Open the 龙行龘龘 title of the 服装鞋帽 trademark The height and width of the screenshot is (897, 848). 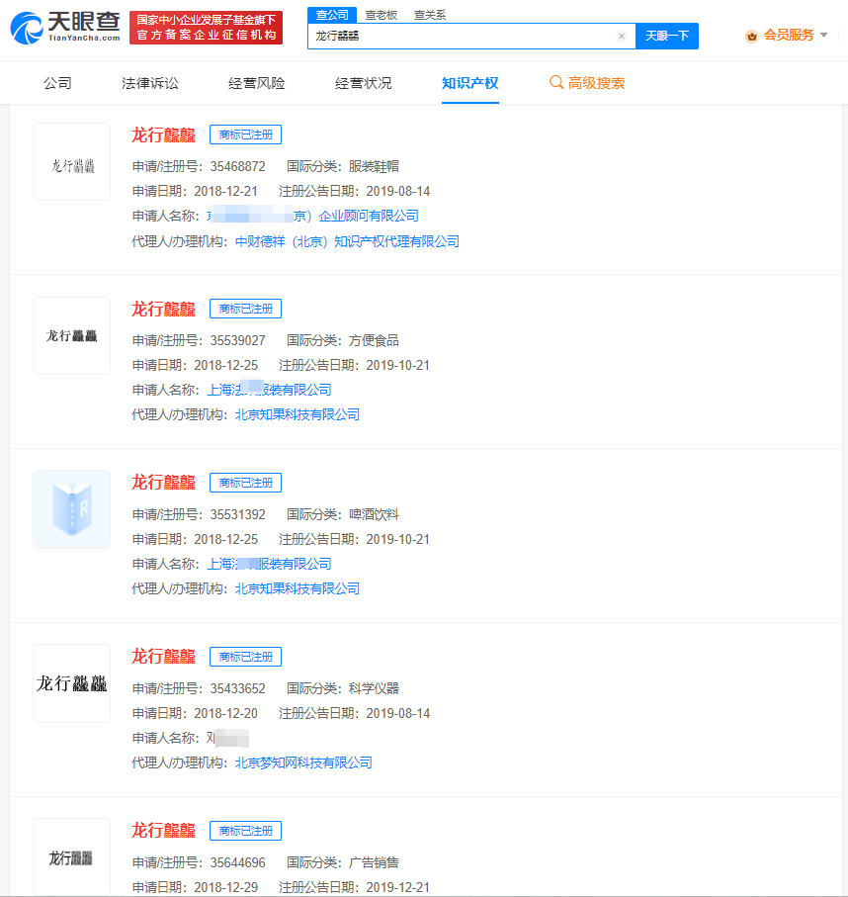(163, 135)
